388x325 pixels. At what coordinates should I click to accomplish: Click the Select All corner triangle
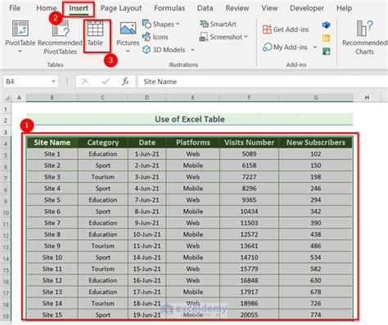[x=7, y=97]
